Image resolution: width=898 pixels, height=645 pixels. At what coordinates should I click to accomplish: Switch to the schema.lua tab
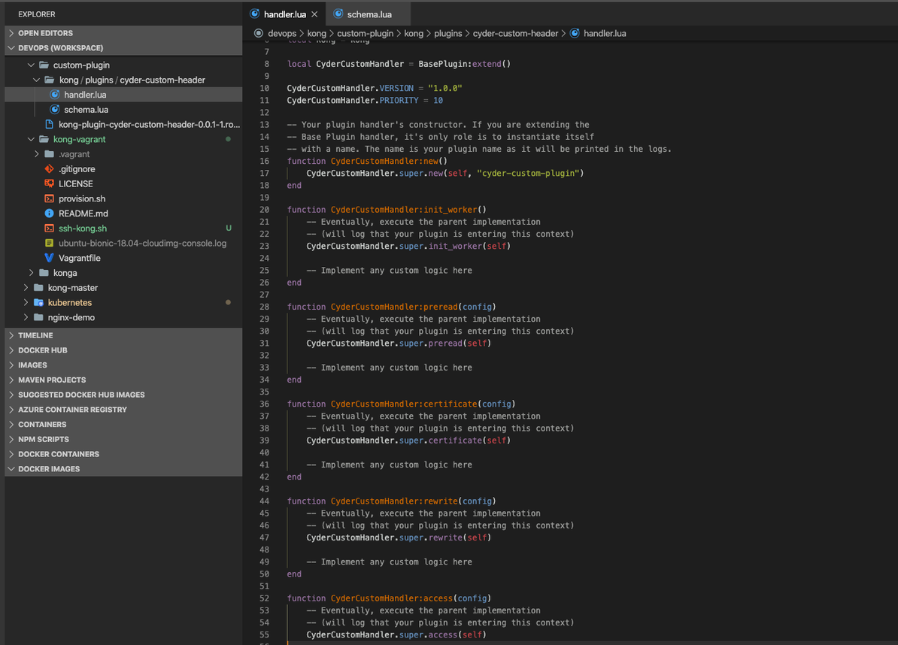coord(368,14)
